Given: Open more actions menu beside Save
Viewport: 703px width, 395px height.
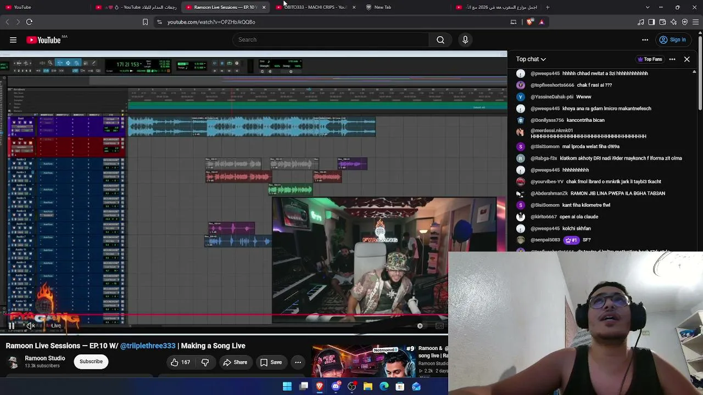Looking at the screenshot, I should (x=298, y=362).
